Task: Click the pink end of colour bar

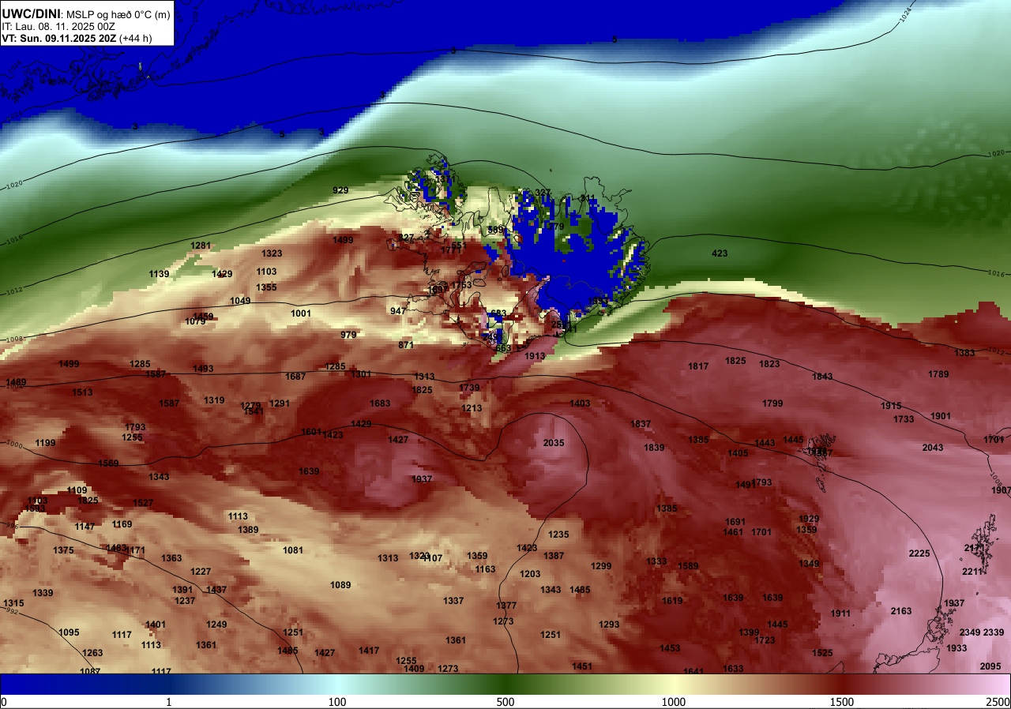Action: 995,685
